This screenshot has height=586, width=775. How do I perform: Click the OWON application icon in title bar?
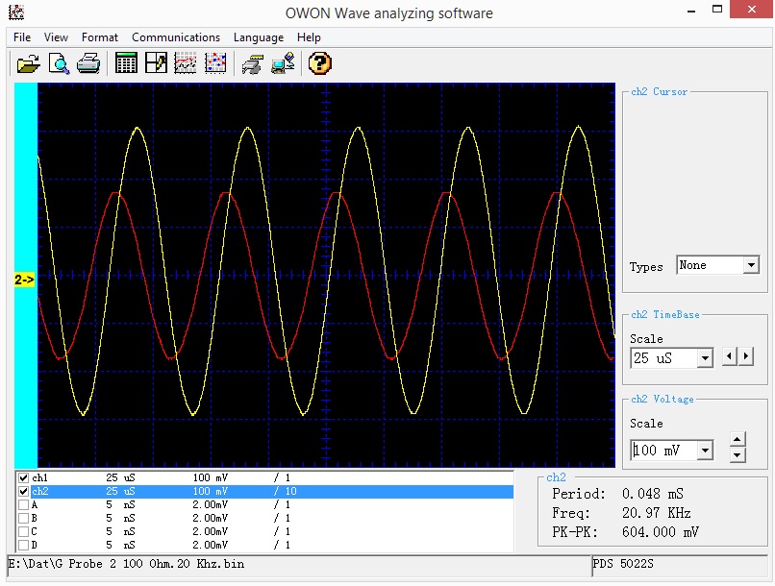(16, 12)
